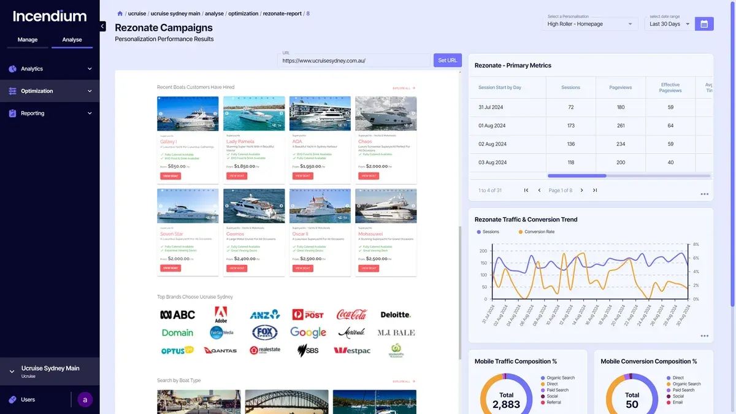This screenshot has width=736, height=414.
Task: Click the Explore All link above recent boats
Action: click(x=404, y=88)
